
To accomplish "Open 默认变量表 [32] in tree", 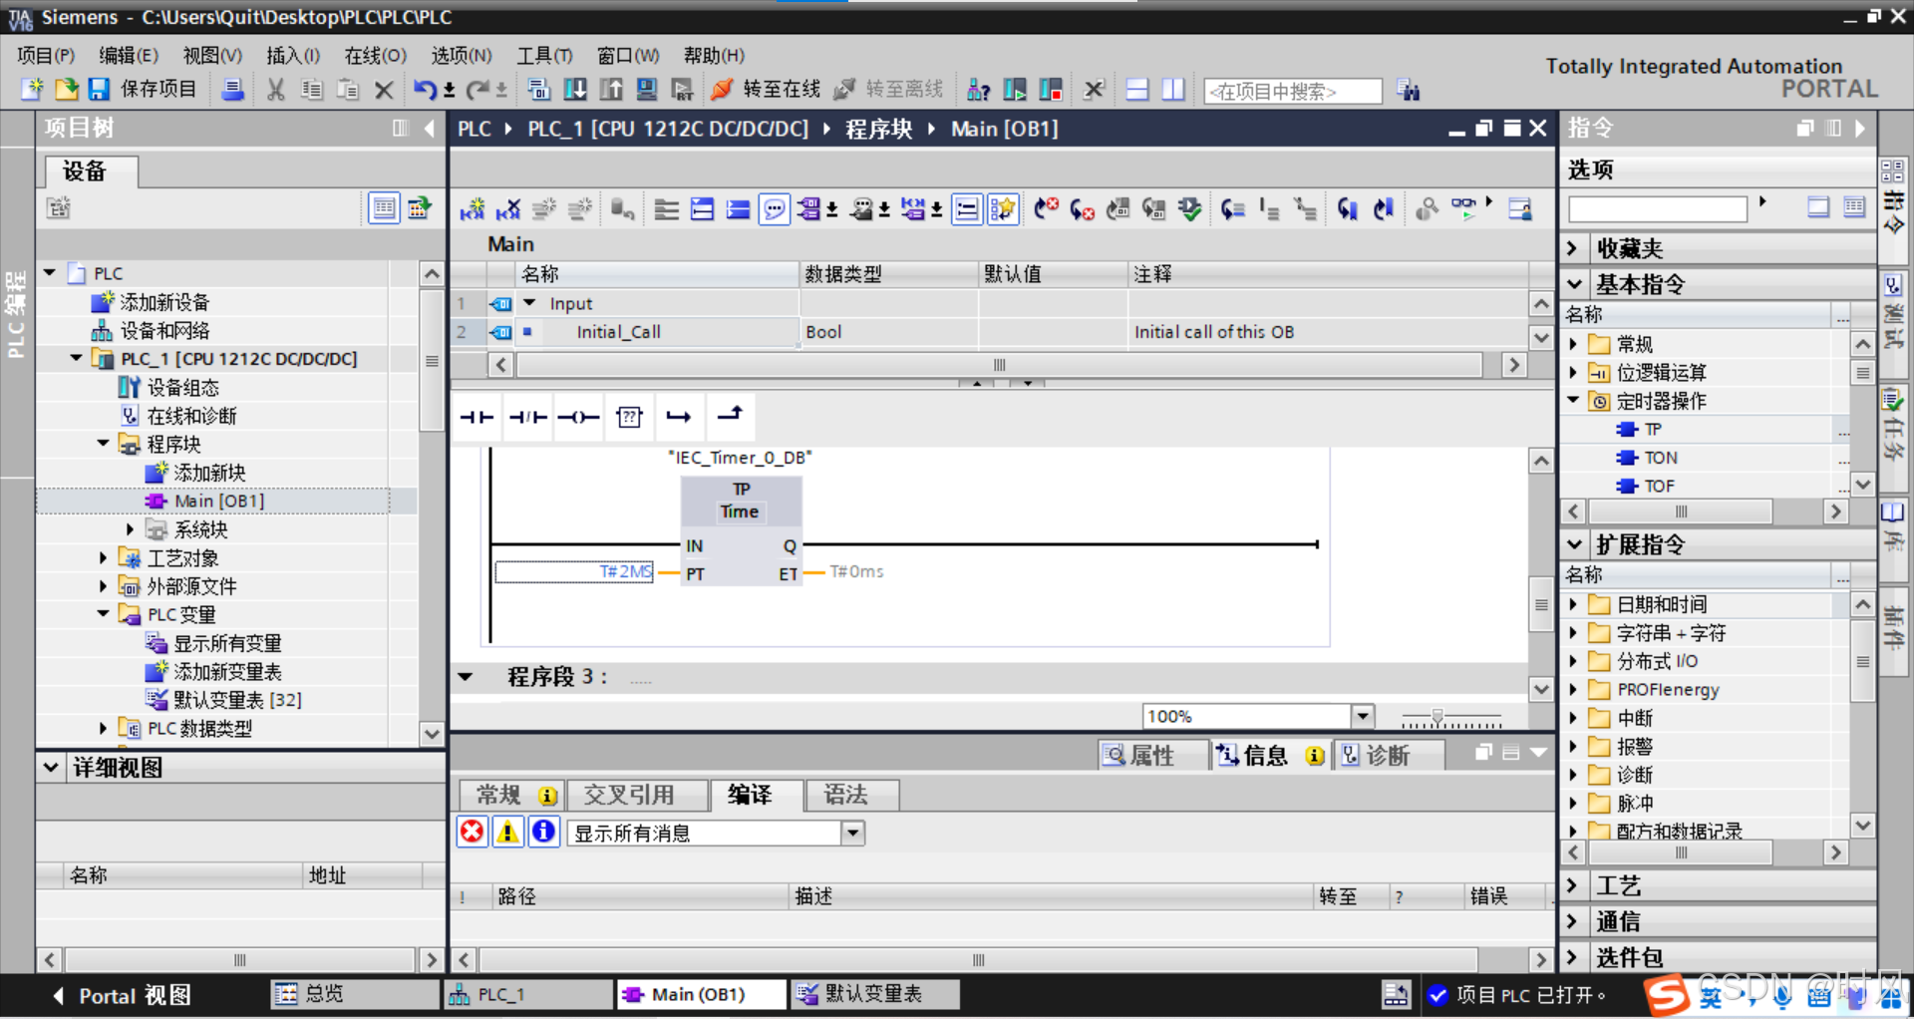I will (237, 700).
